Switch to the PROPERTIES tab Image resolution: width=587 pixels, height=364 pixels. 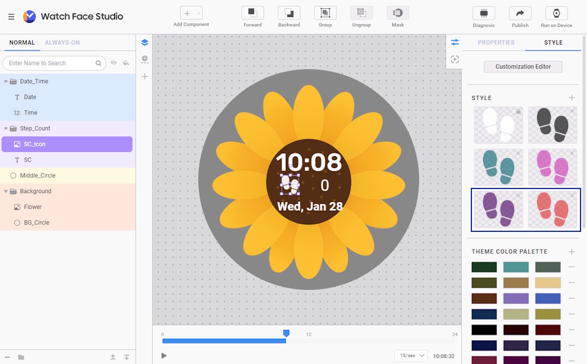496,43
